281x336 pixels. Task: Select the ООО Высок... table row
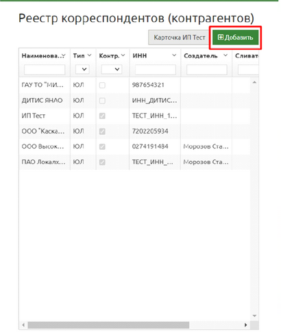tap(134, 146)
